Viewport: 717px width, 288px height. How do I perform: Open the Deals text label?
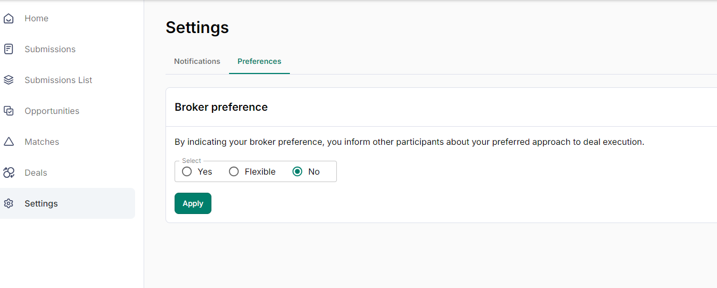click(36, 172)
